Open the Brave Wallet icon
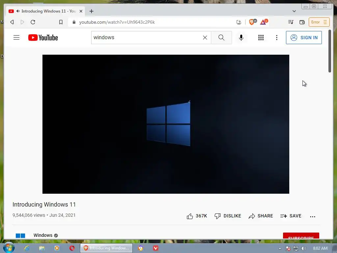 click(302, 22)
